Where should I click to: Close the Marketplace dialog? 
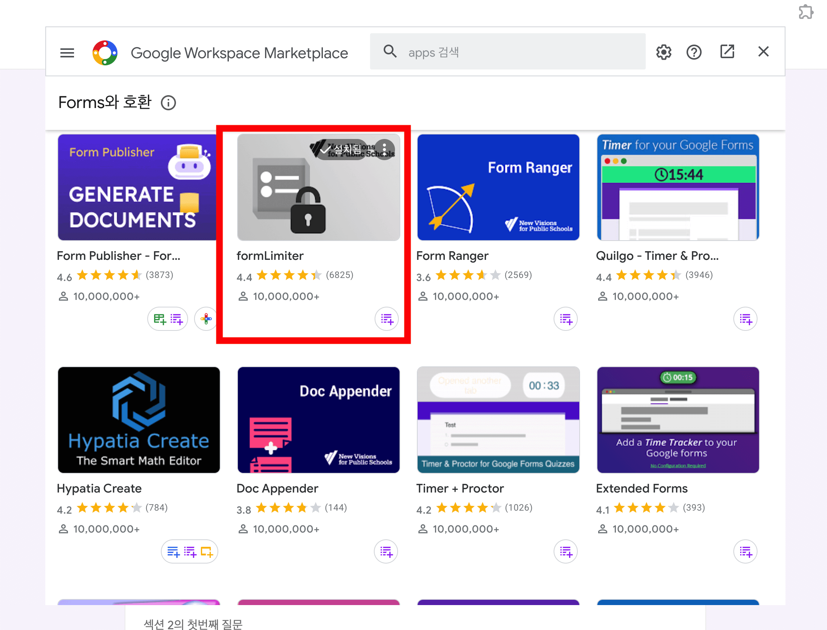pos(763,51)
